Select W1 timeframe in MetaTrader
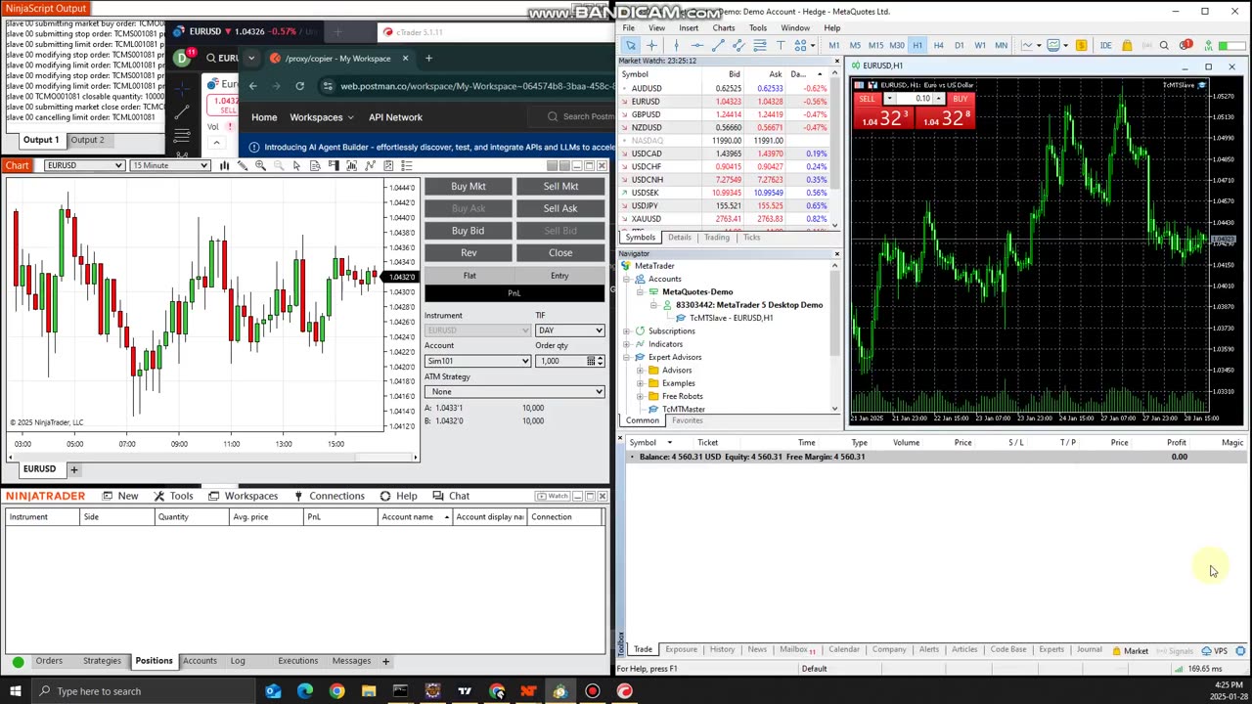The image size is (1252, 704). (980, 45)
